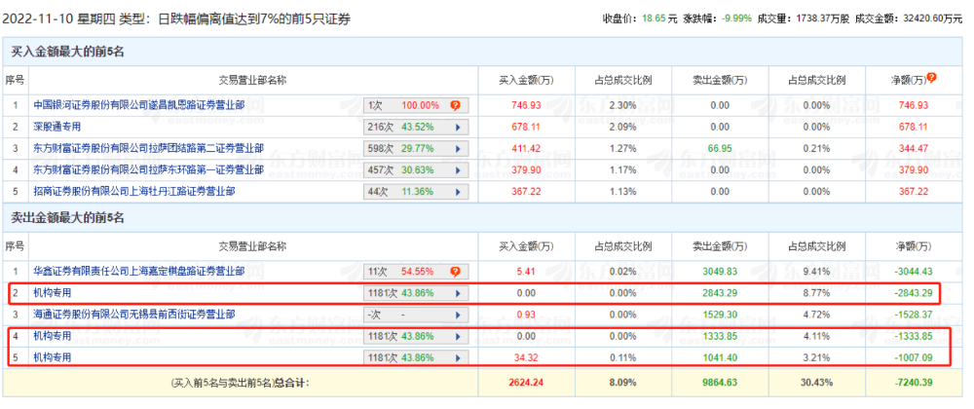974x409 pixels.
Task: Click the question mark beside 54.55%
Action: tap(455, 271)
